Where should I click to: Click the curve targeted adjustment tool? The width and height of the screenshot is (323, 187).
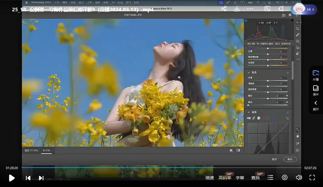tap(287, 118)
